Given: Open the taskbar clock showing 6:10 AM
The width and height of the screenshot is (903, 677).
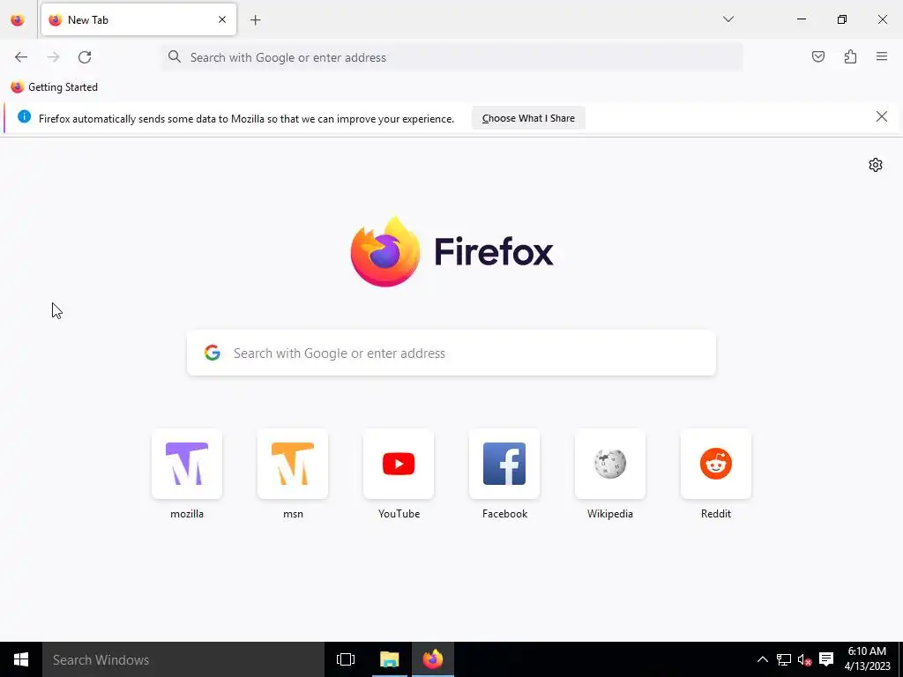Looking at the screenshot, I should (x=867, y=659).
